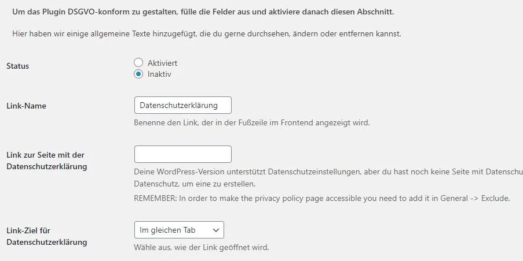Click the Hier haben wir einige allgemeine Texte paragraph
The image size is (523, 261).
(x=207, y=33)
